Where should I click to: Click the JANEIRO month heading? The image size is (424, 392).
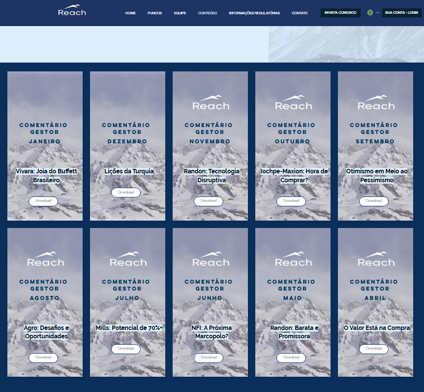click(x=45, y=141)
